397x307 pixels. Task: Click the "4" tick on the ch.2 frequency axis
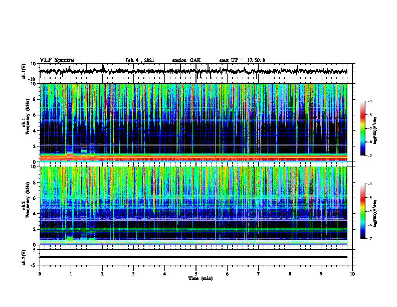[35, 214]
